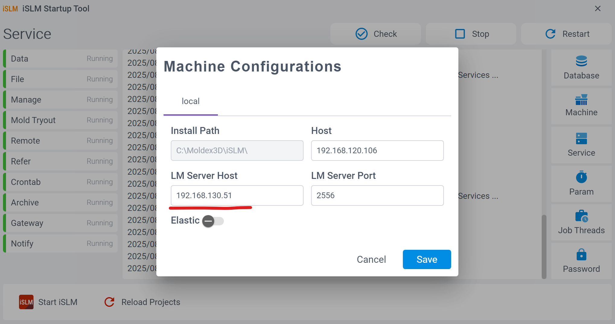Select the File service row
This screenshot has width=615, height=324.
(x=60, y=79)
